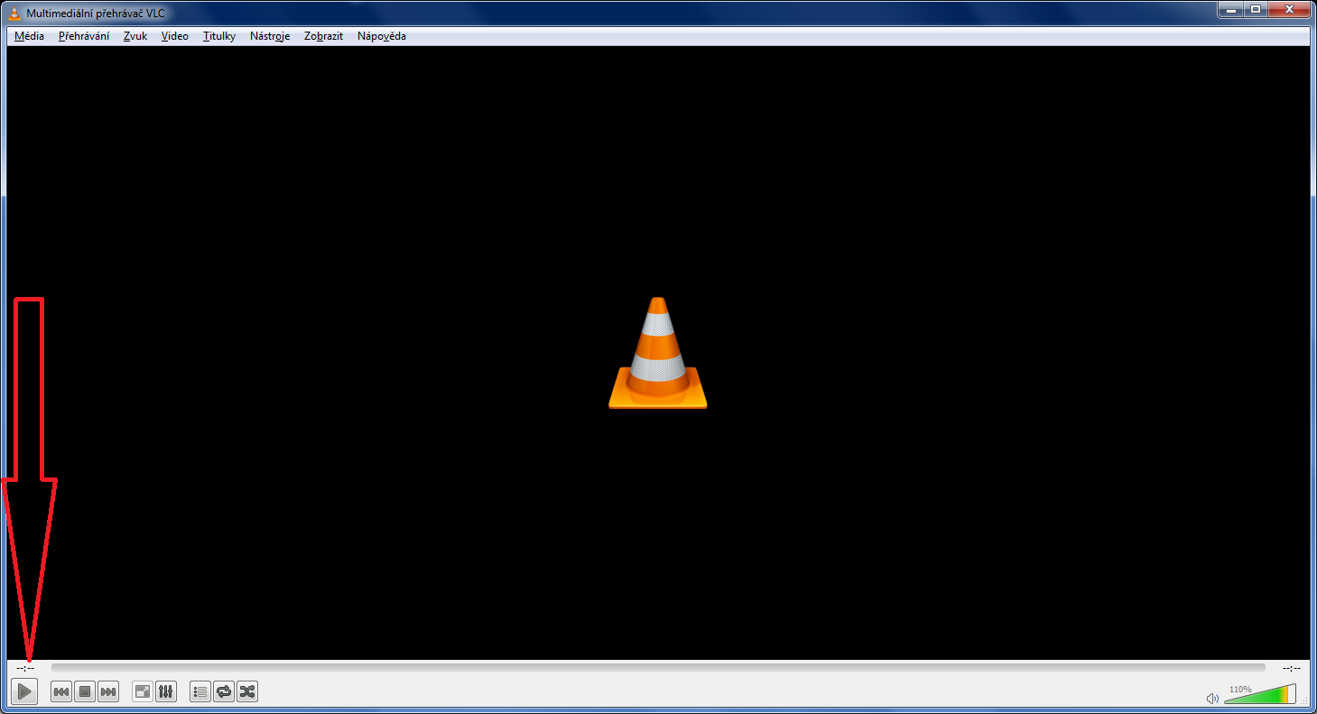
Task: Mute audio using the speaker icon
Action: [x=1212, y=698]
